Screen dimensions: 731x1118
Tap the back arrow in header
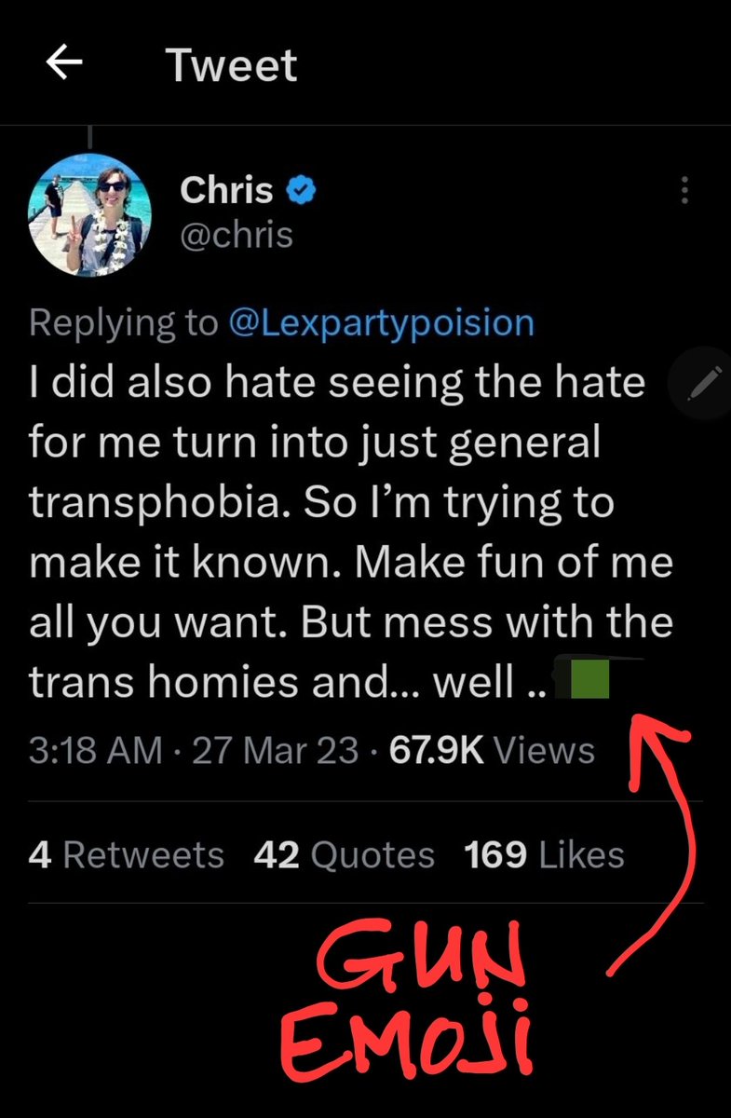pos(64,63)
